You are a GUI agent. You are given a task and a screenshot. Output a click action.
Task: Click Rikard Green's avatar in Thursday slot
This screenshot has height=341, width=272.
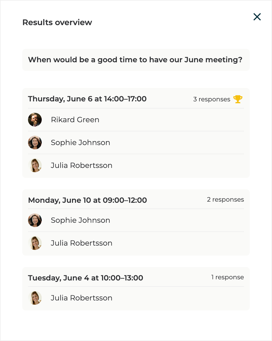click(x=35, y=120)
